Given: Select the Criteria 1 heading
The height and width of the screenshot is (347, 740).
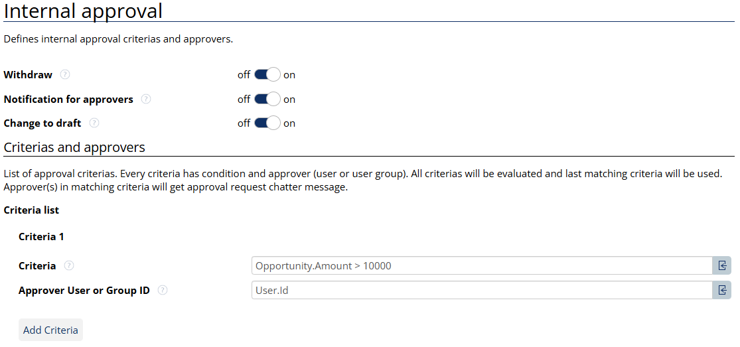Looking at the screenshot, I should coord(41,237).
